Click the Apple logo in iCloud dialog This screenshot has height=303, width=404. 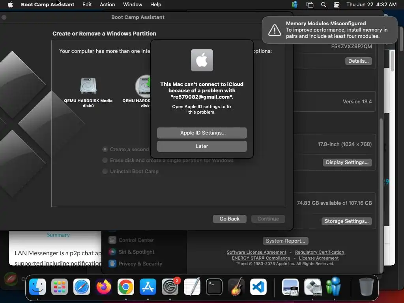tap(202, 60)
